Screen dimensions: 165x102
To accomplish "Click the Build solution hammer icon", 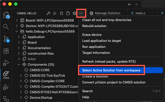I will pyautogui.click(x=48, y=13).
